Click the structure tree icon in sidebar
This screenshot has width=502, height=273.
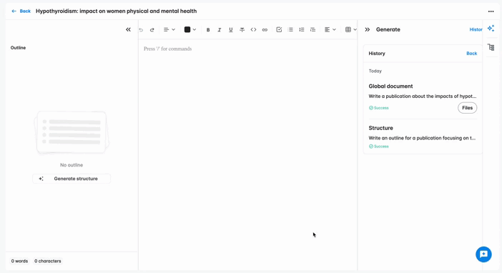[491, 47]
